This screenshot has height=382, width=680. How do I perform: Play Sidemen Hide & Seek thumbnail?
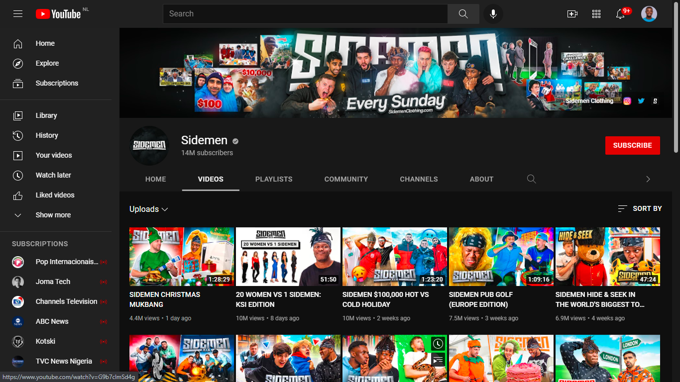608,257
